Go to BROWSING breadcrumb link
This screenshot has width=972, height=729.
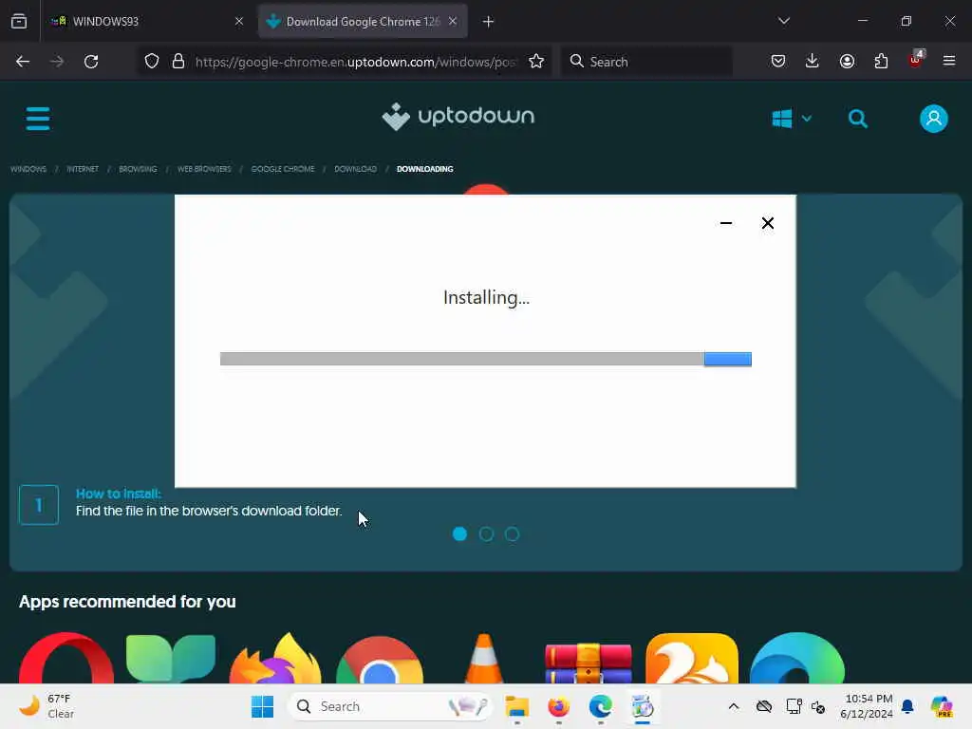(138, 169)
